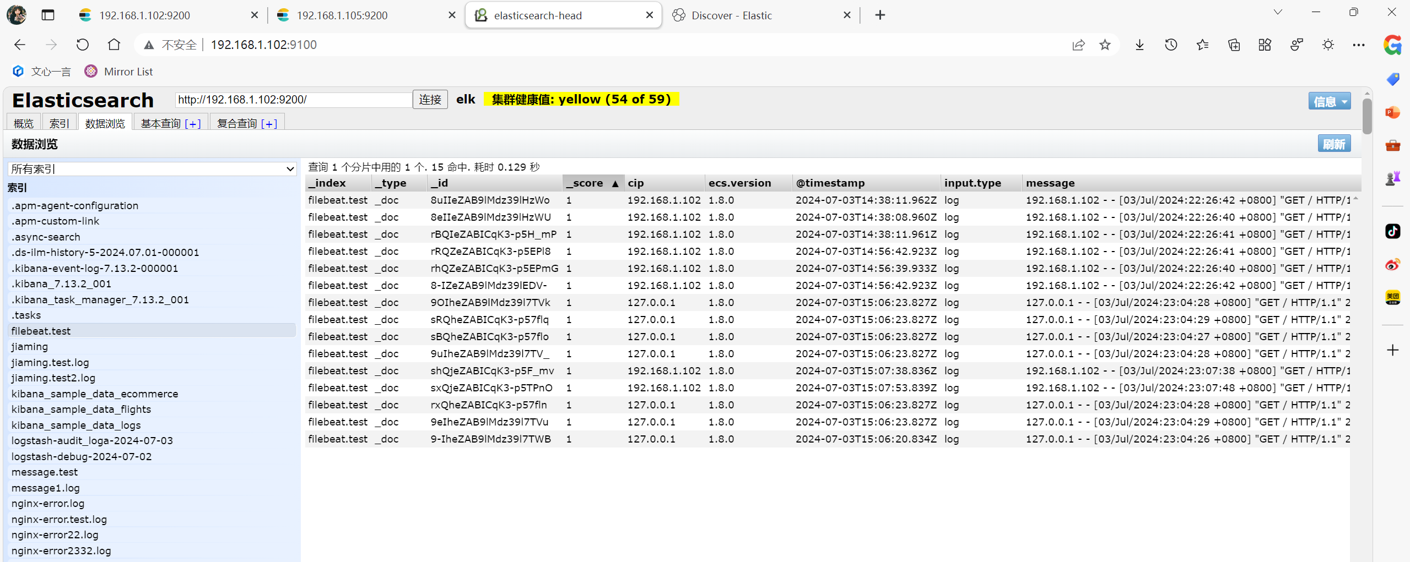Open the browser settings and more menu
This screenshot has width=1410, height=562.
(1359, 45)
